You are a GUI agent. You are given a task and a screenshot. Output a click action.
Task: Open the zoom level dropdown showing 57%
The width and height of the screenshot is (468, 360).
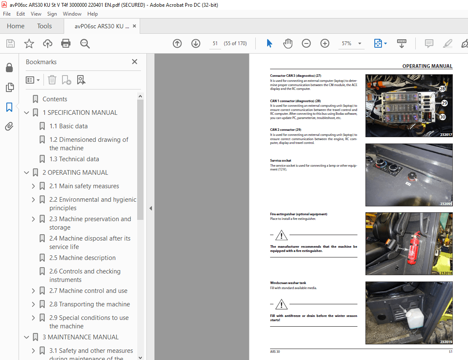click(x=360, y=43)
